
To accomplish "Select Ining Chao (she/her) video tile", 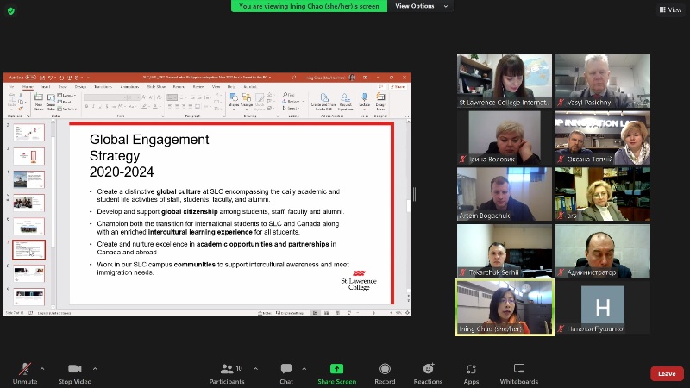I will point(505,307).
